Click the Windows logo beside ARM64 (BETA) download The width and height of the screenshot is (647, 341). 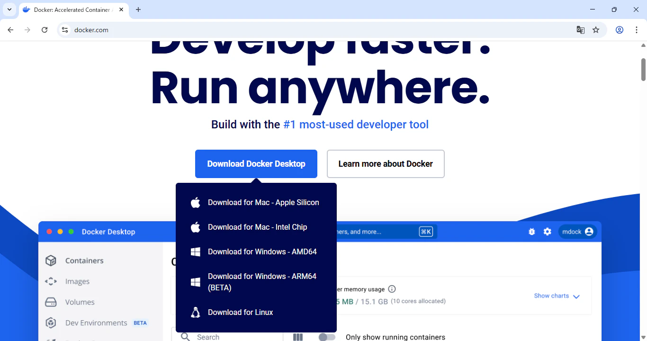tap(195, 282)
